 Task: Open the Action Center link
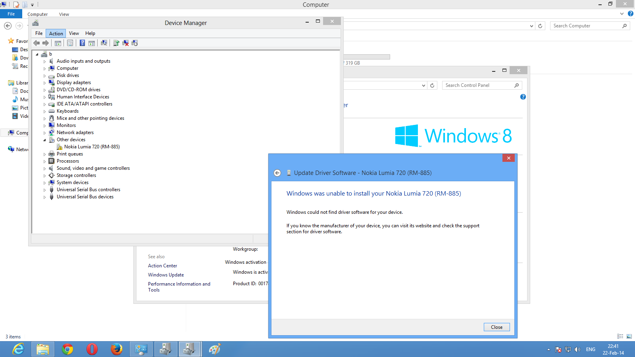[163, 266]
